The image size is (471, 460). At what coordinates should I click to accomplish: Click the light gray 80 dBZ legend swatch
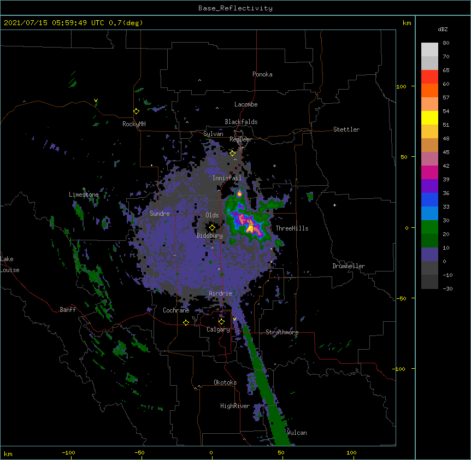point(429,50)
